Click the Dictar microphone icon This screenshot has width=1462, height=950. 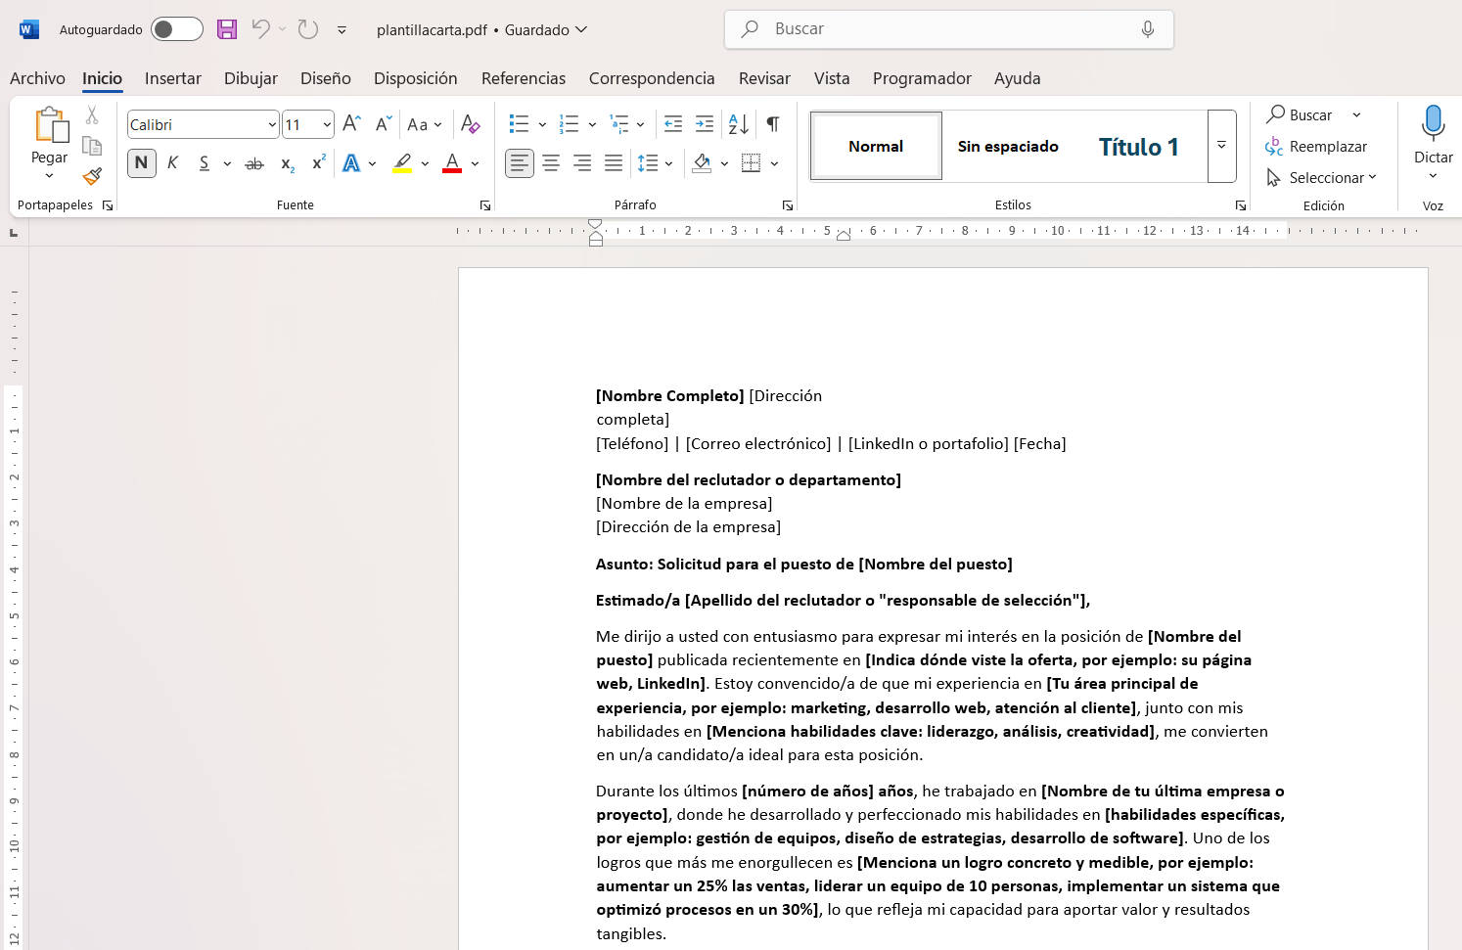pos(1433,124)
